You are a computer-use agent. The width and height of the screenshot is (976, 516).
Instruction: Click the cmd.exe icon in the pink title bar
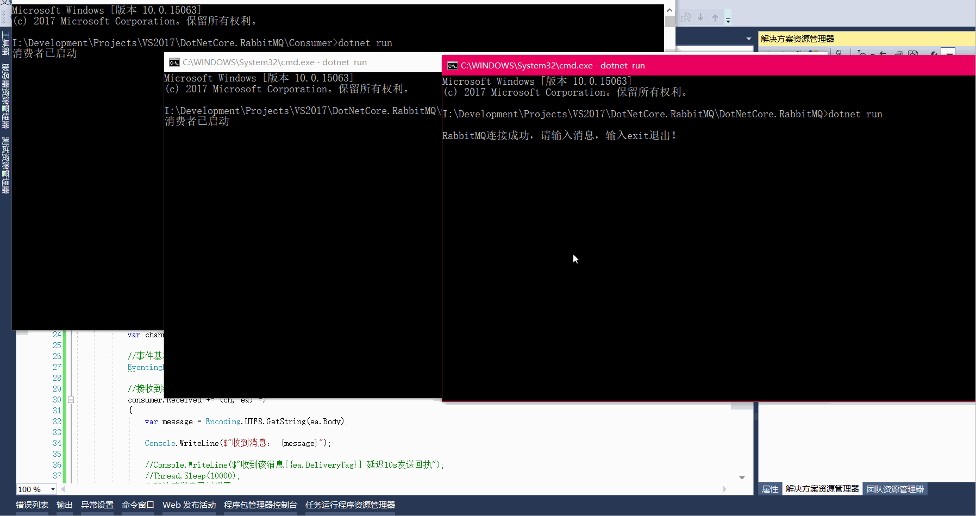[452, 65]
